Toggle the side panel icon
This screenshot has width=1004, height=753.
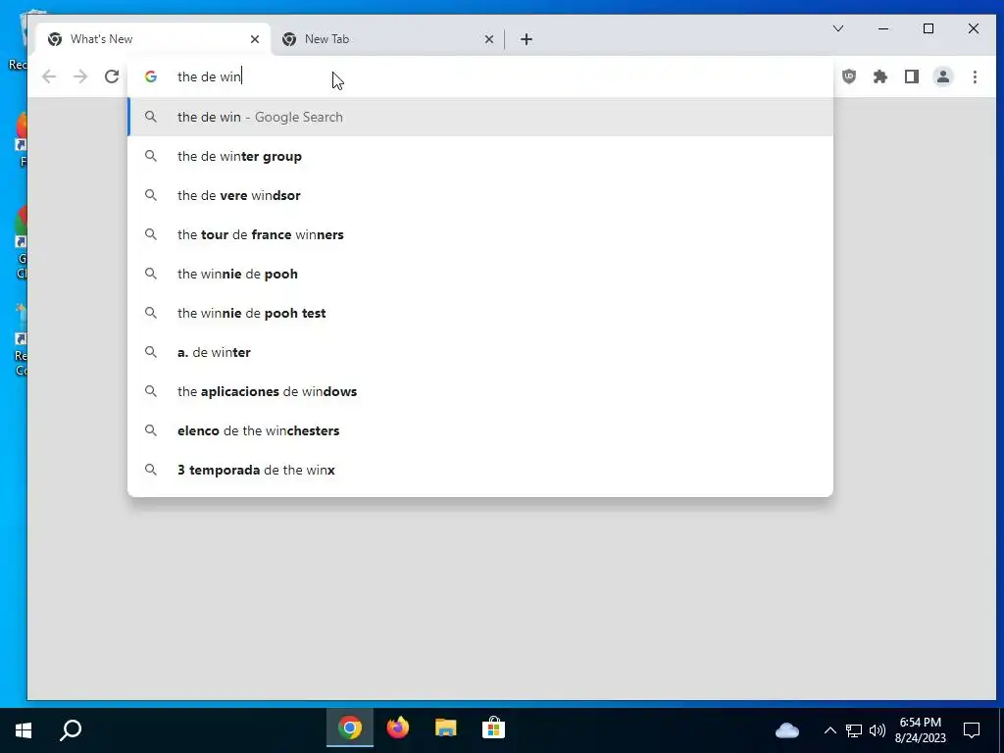pyautogui.click(x=912, y=76)
